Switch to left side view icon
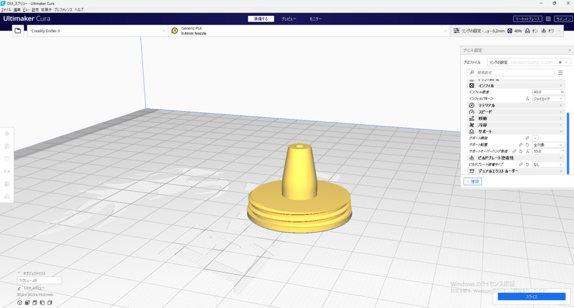The width and height of the screenshot is (574, 308). tap(42, 302)
